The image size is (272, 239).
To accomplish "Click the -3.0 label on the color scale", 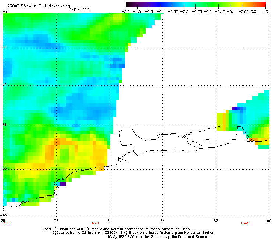I will tap(125, 12).
